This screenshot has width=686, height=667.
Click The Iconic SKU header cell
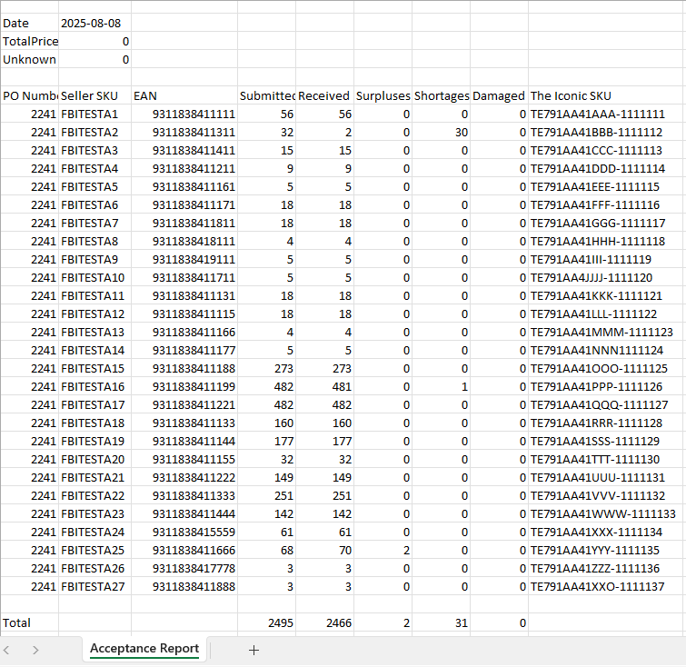606,95
